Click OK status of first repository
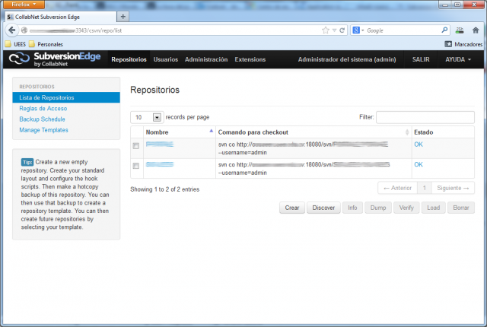The width and height of the screenshot is (487, 327). [x=419, y=144]
